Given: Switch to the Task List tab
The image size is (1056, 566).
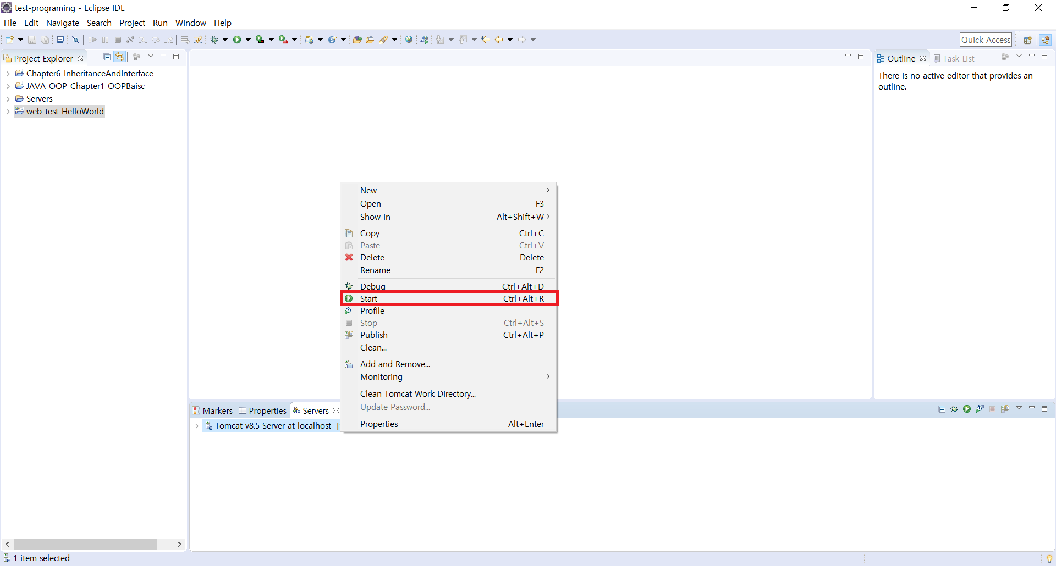Looking at the screenshot, I should coord(954,59).
